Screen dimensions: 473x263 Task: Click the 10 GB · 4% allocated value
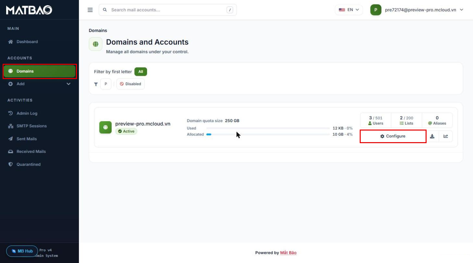pyautogui.click(x=342, y=134)
